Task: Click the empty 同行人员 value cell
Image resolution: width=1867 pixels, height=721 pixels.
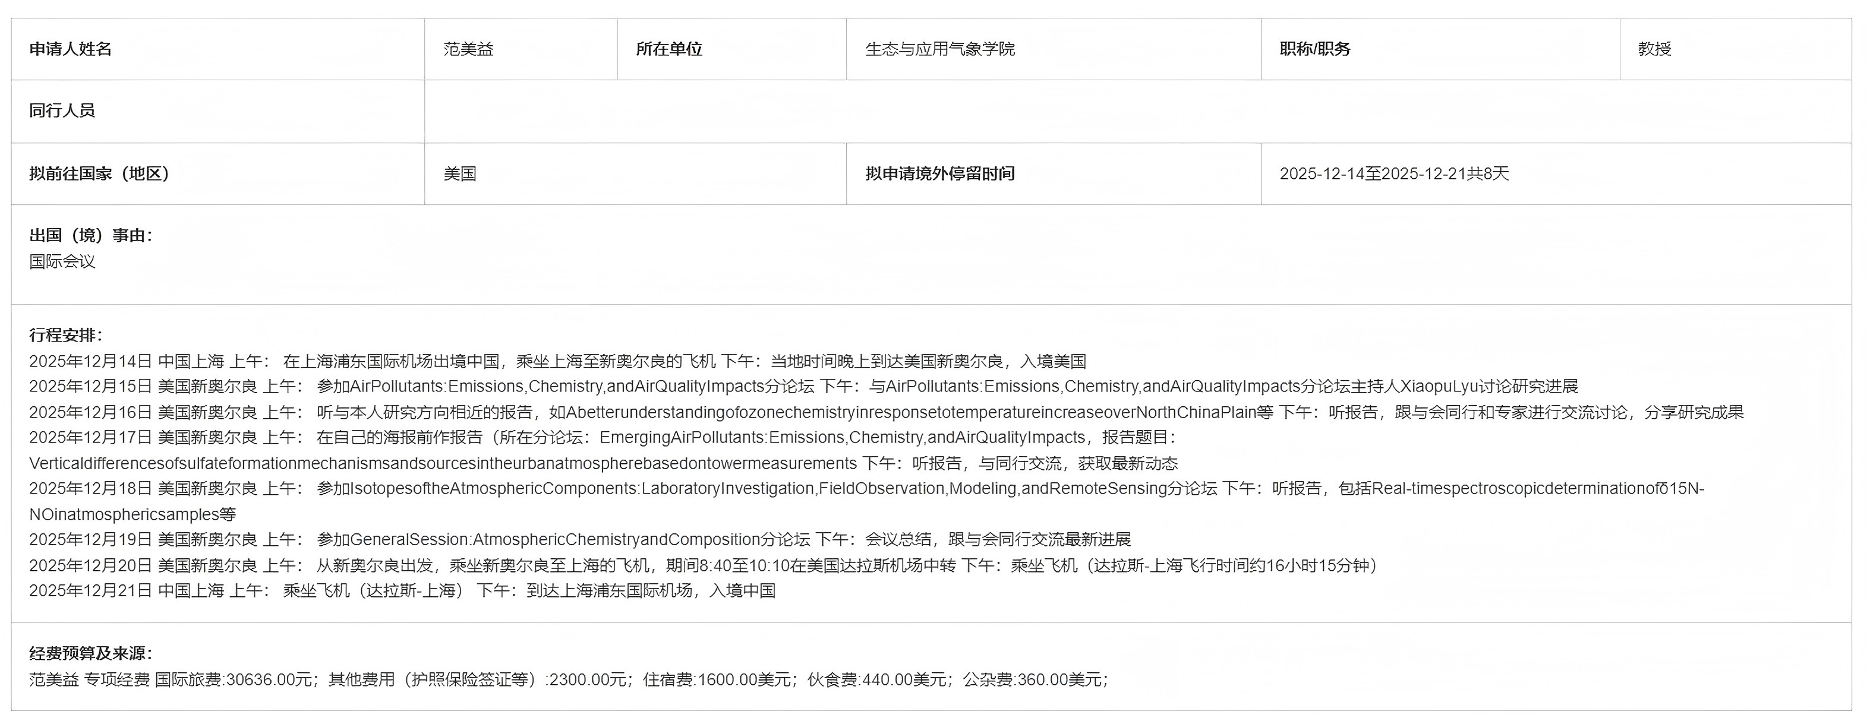Action: [1137, 111]
